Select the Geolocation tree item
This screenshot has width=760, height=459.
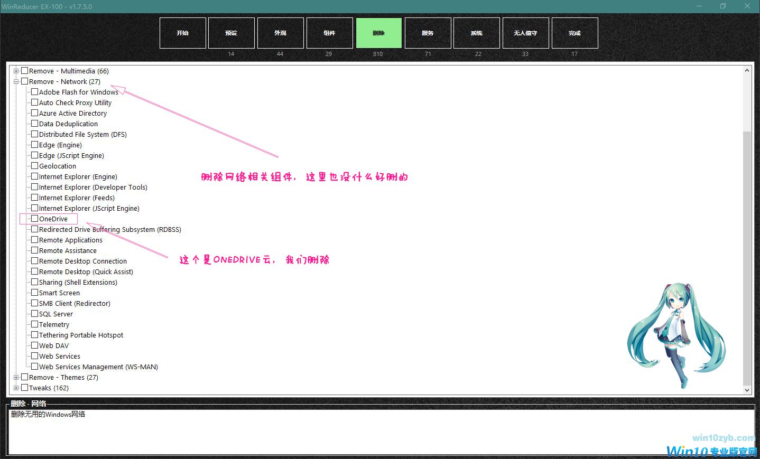pyautogui.click(x=57, y=166)
